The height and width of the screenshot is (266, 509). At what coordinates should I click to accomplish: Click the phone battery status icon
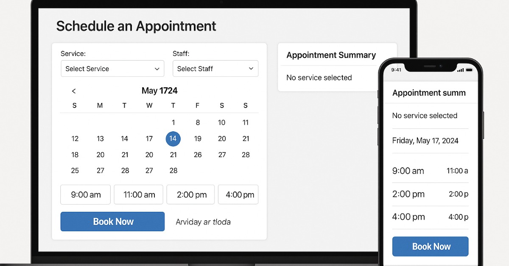coord(469,70)
